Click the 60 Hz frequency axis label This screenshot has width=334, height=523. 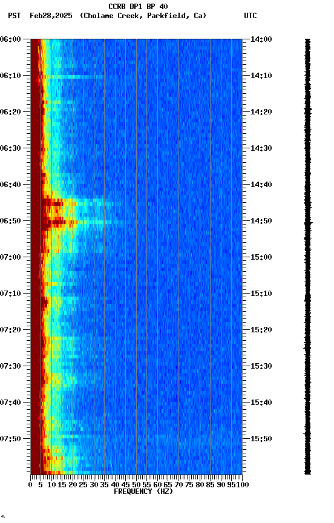pyautogui.click(x=157, y=485)
